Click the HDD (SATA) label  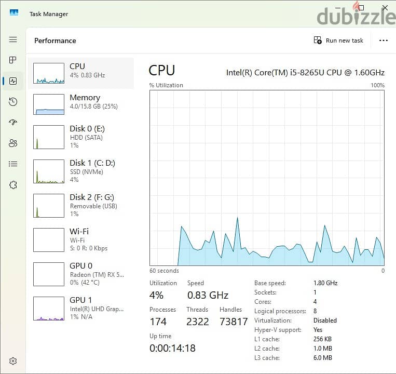coord(86,138)
